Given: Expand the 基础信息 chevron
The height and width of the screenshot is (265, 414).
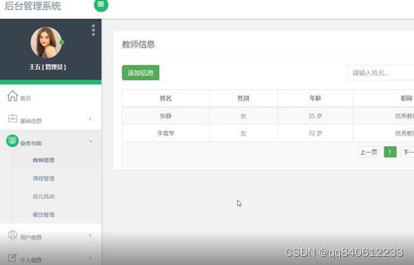Looking at the screenshot, I should click(x=90, y=119).
